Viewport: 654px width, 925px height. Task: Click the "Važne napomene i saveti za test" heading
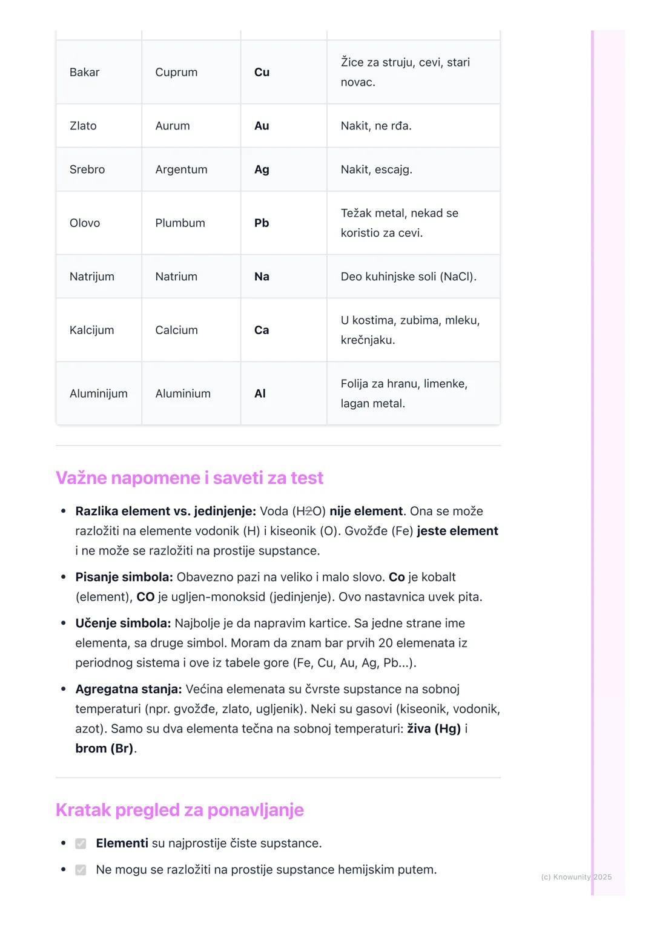pyautogui.click(x=190, y=478)
